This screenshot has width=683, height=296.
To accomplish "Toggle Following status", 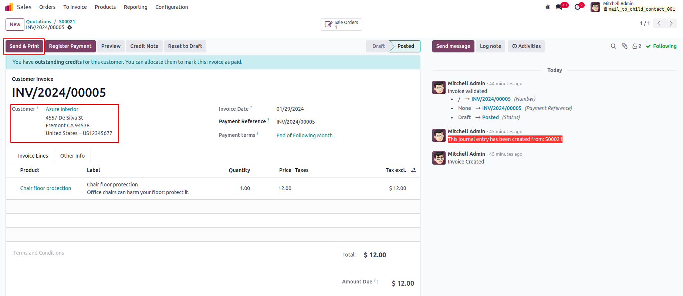I will 661,46.
